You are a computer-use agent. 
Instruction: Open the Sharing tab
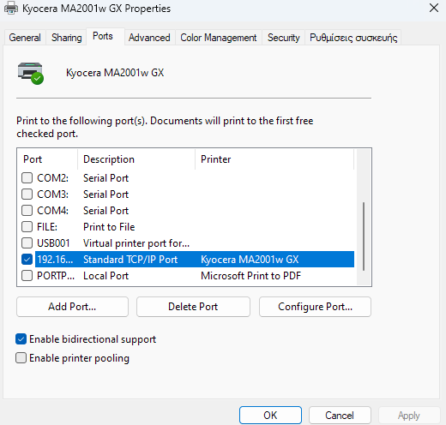pos(66,38)
